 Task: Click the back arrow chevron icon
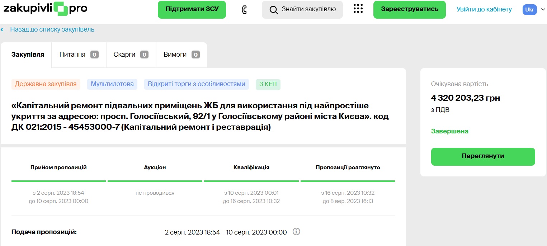tap(2, 29)
